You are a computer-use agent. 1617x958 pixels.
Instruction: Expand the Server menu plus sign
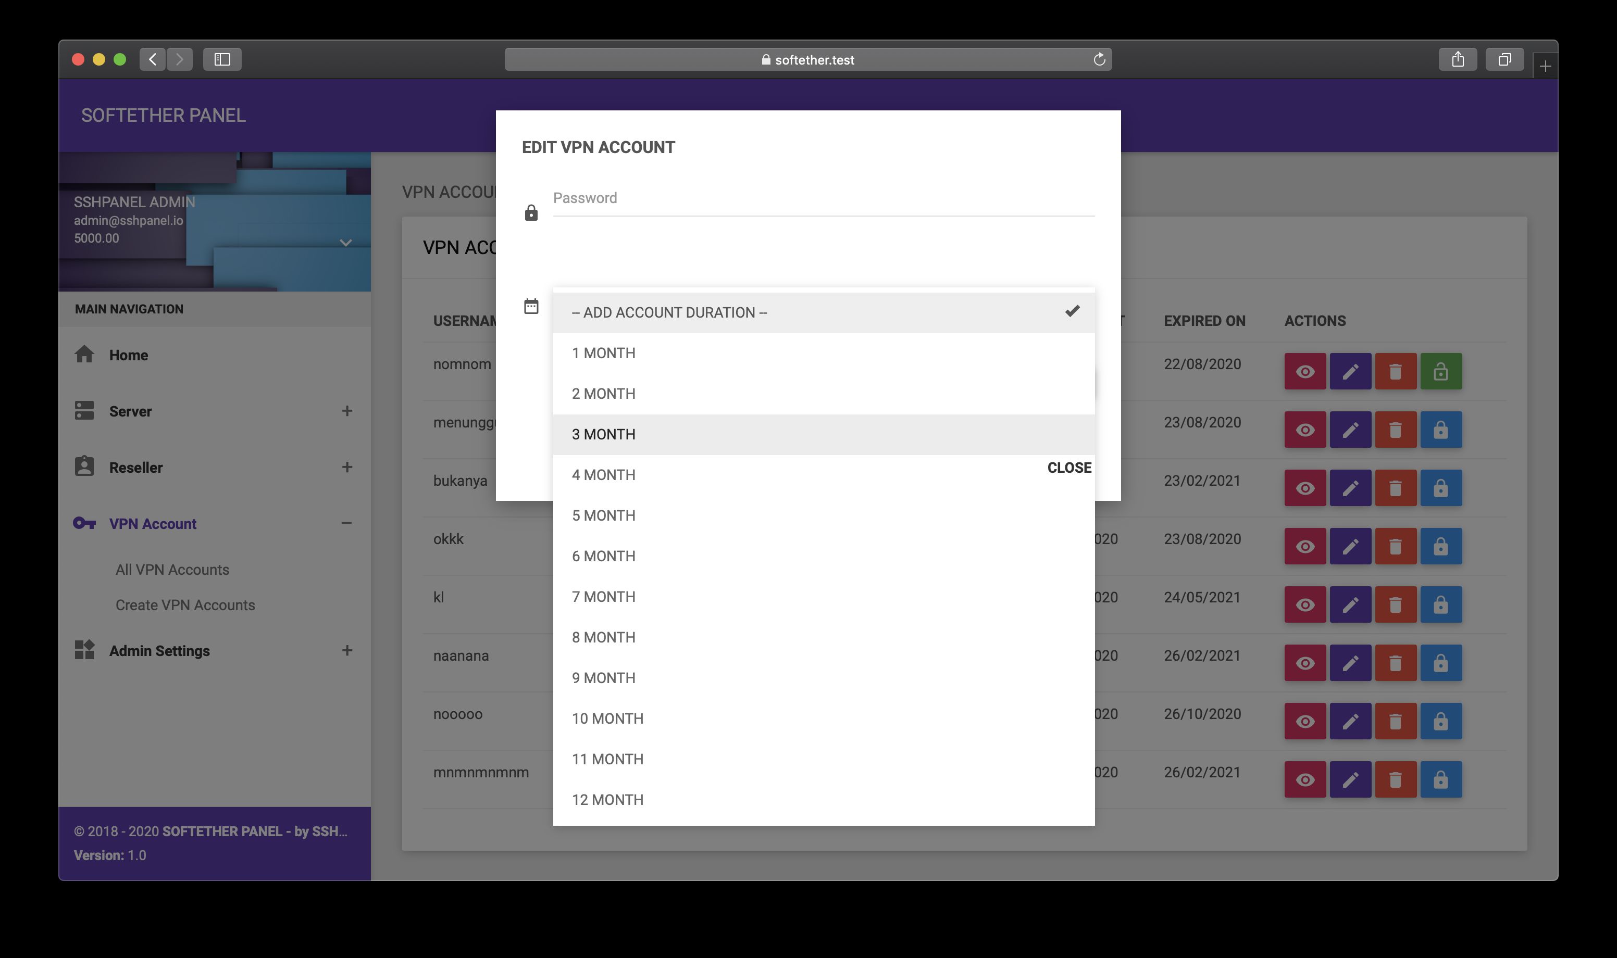tap(347, 411)
